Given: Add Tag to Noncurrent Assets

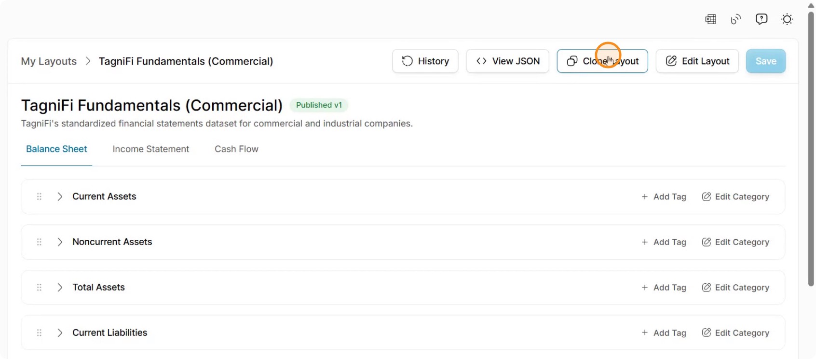Looking at the screenshot, I should point(664,242).
